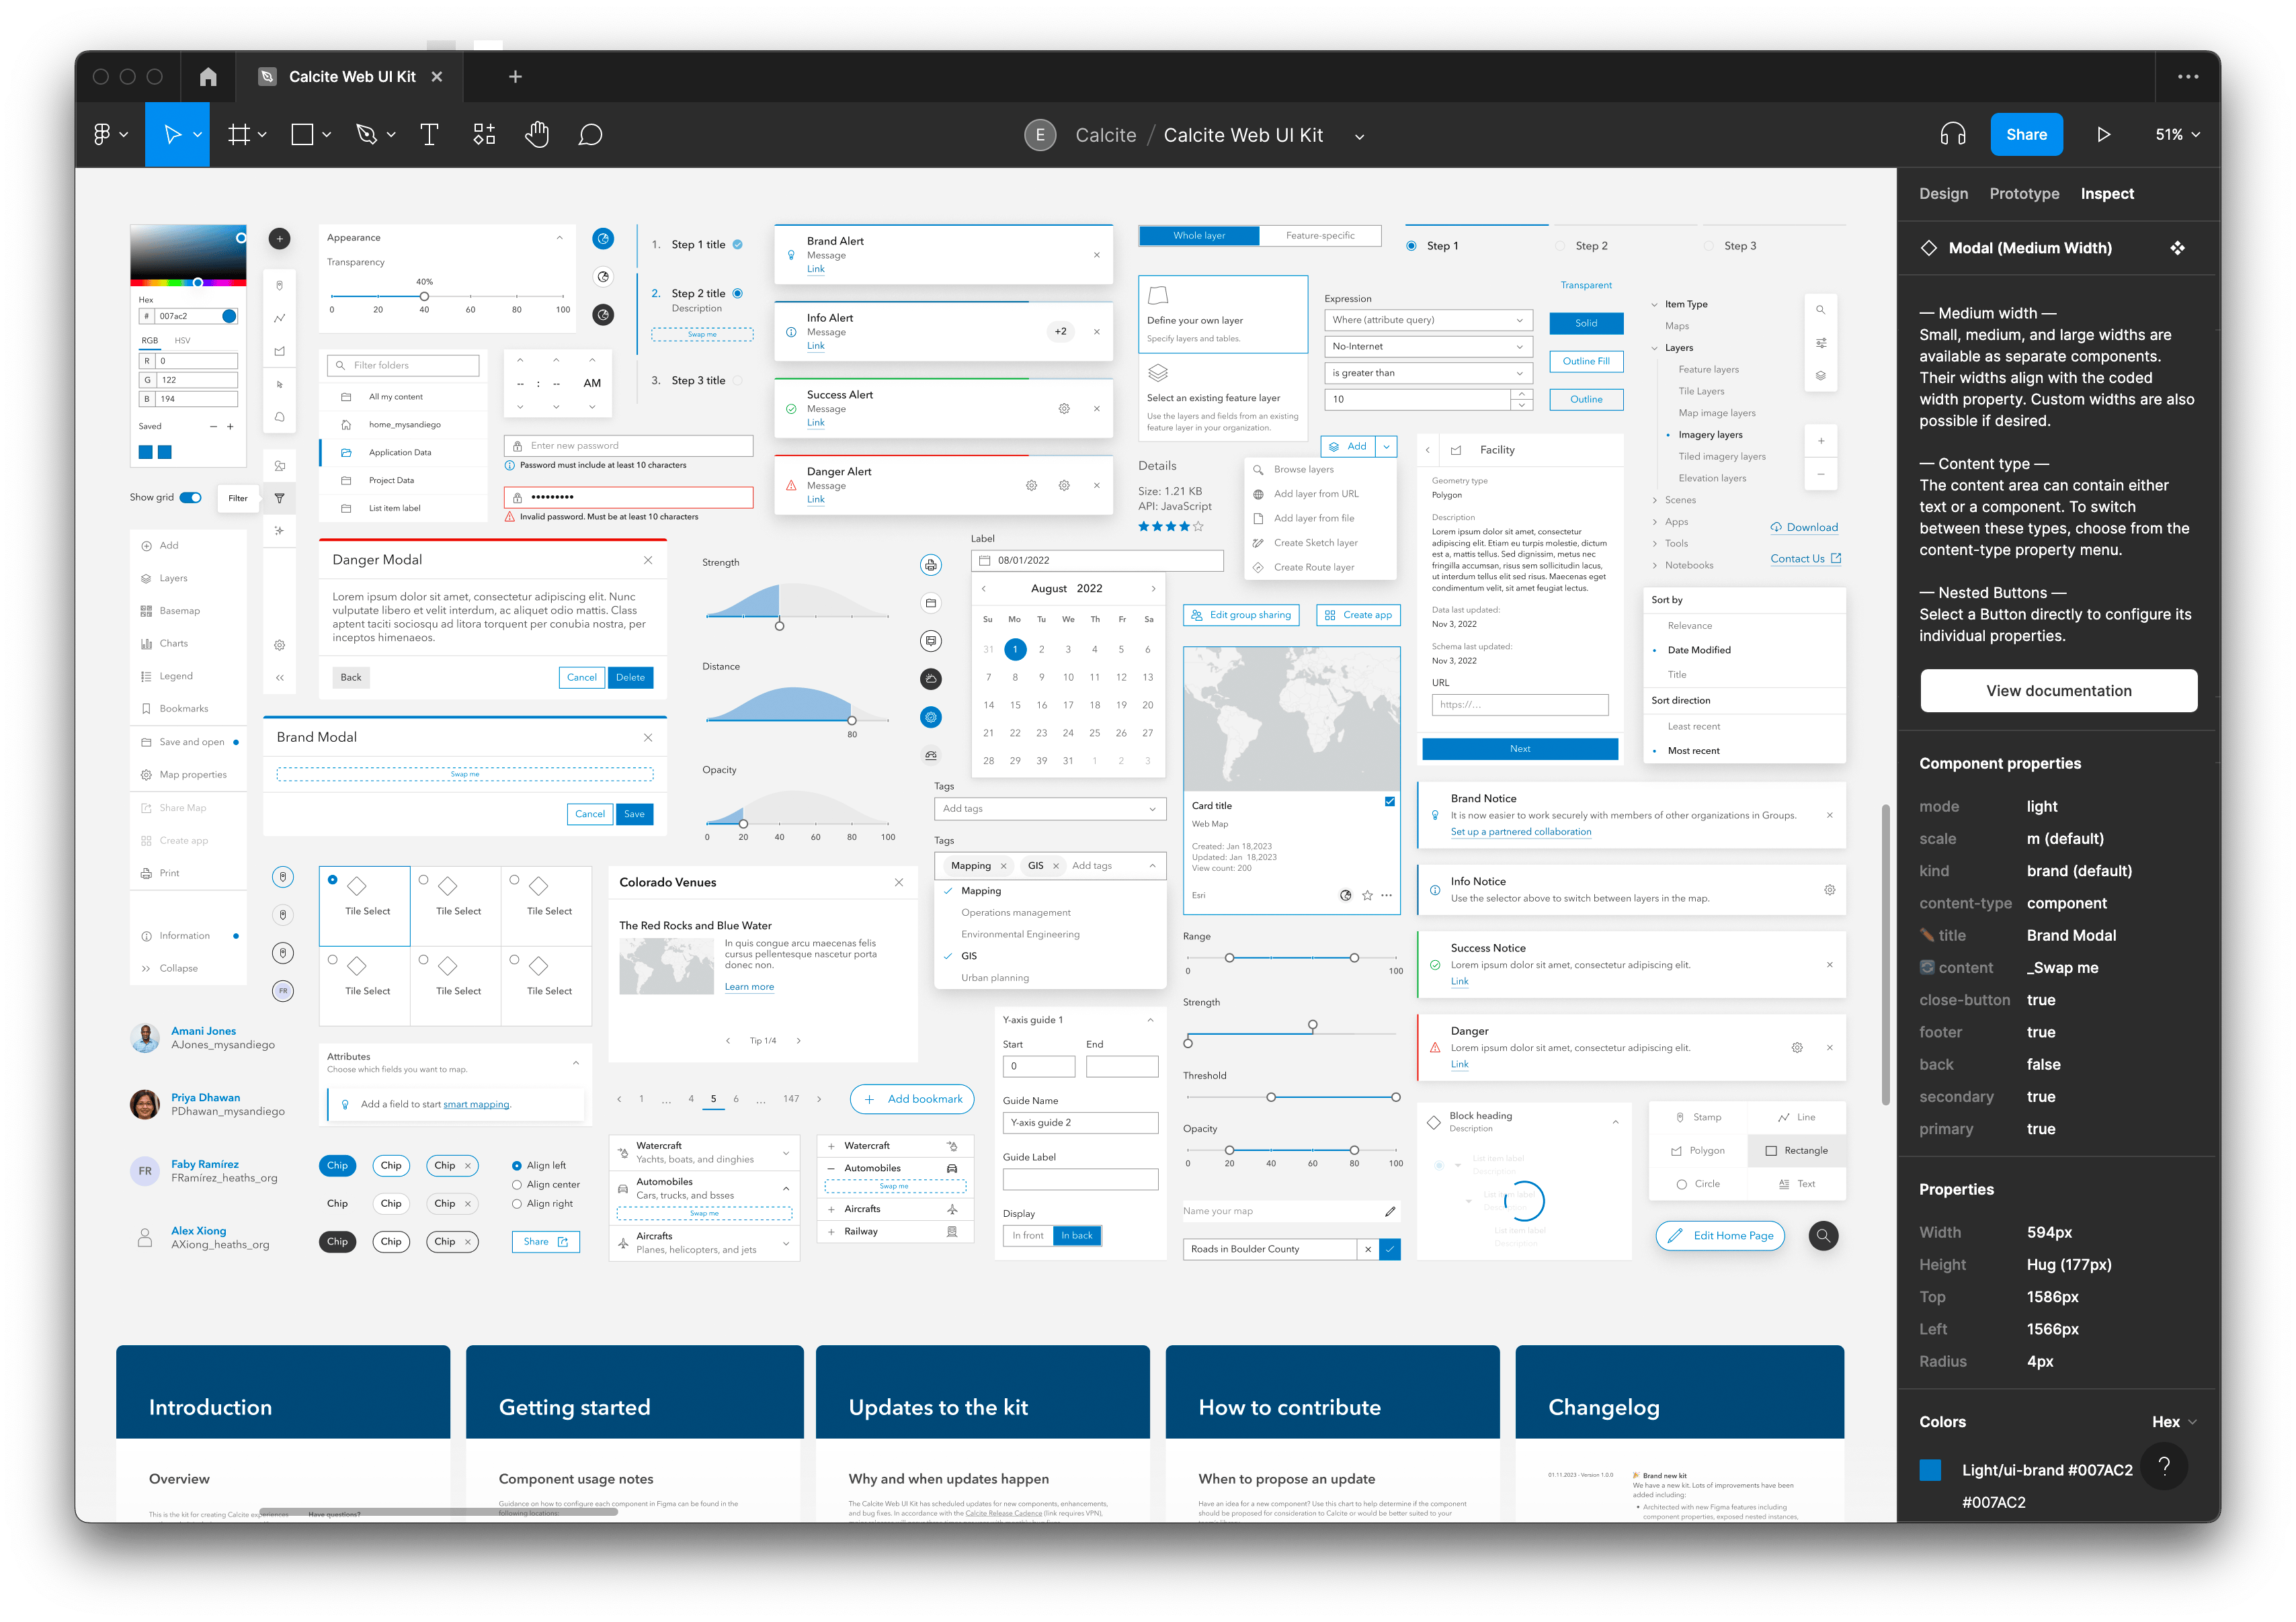Select the Hand tool

537,134
